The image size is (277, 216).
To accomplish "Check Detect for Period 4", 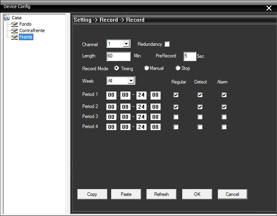I will pos(200,127).
